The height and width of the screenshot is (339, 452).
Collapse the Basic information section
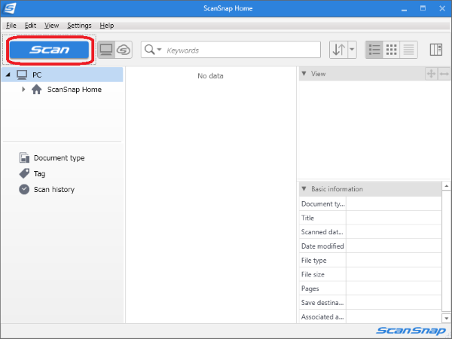pos(304,189)
